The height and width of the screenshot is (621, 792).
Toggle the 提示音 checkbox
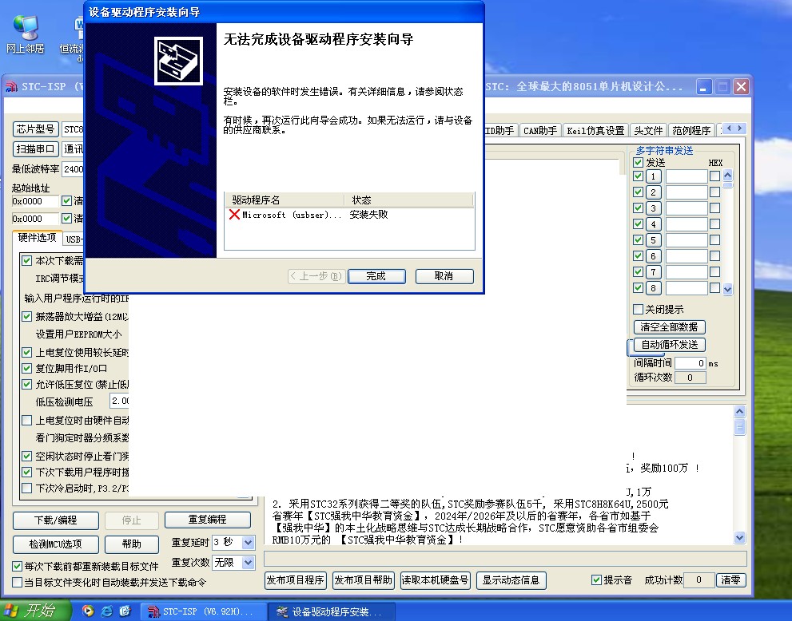click(x=596, y=580)
